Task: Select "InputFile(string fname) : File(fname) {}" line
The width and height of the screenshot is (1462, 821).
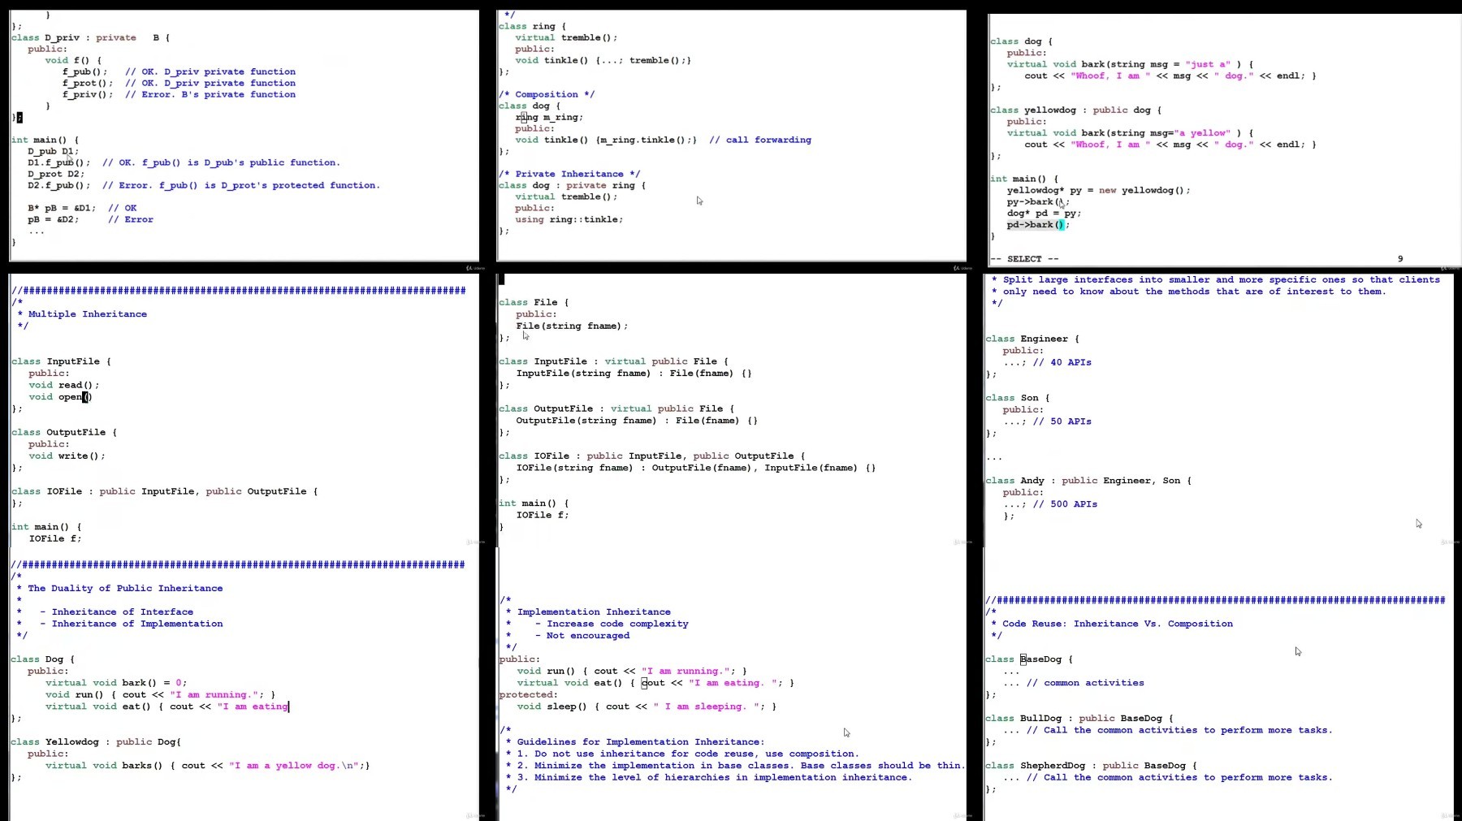Action: [x=634, y=374]
